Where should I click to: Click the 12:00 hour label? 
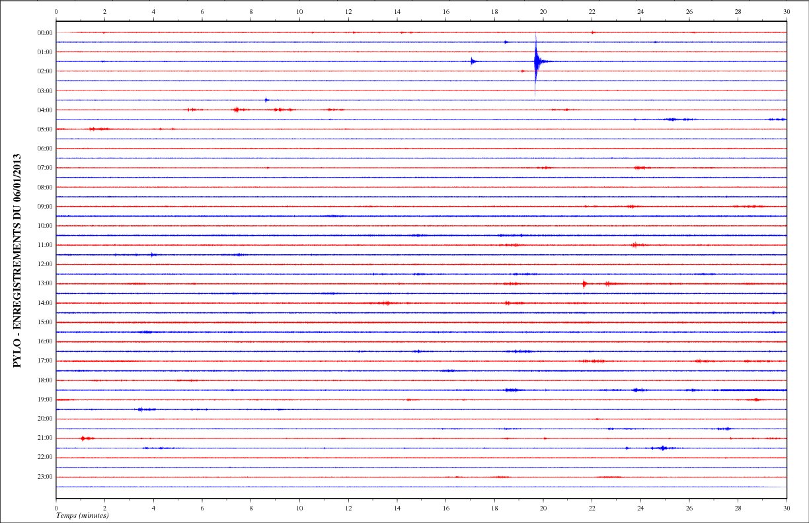click(46, 264)
